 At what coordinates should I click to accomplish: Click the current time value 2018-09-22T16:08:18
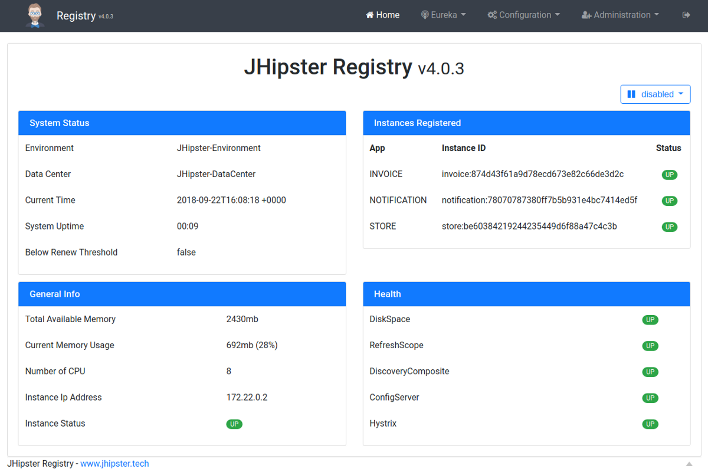[231, 200]
